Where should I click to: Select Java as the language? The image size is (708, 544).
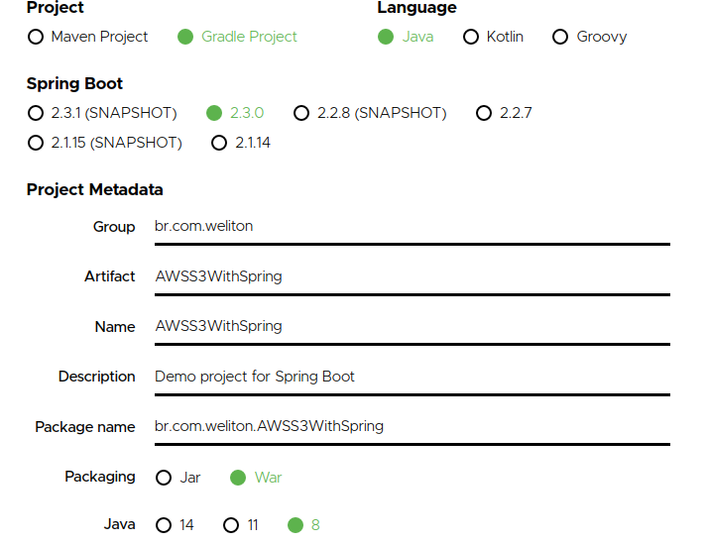pyautogui.click(x=386, y=37)
